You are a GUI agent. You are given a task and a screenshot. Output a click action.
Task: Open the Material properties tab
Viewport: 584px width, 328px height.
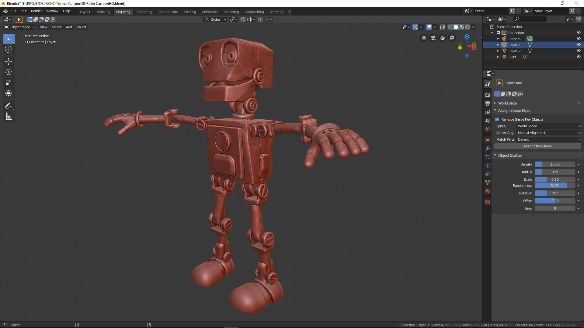487,191
